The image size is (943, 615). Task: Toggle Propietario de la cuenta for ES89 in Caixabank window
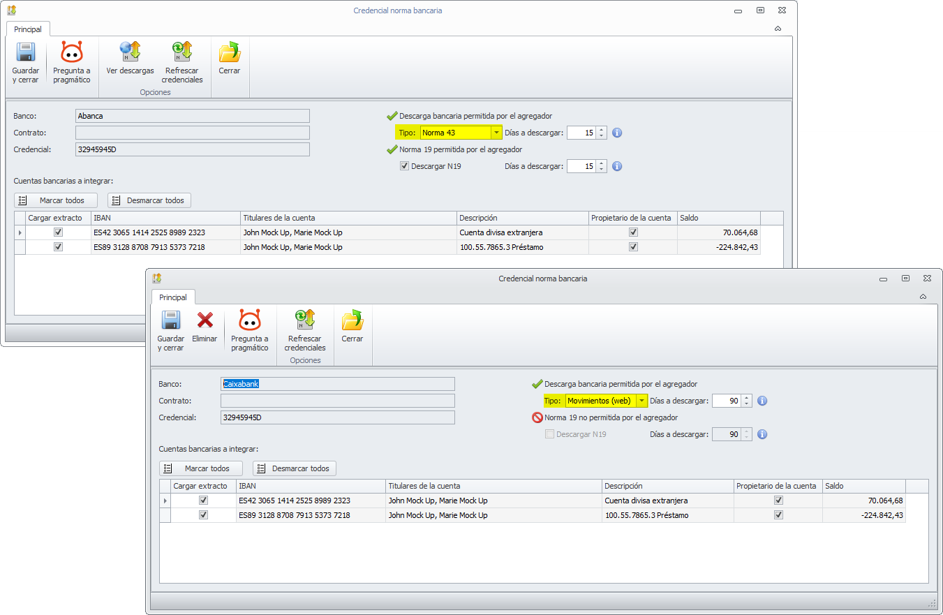(x=778, y=515)
